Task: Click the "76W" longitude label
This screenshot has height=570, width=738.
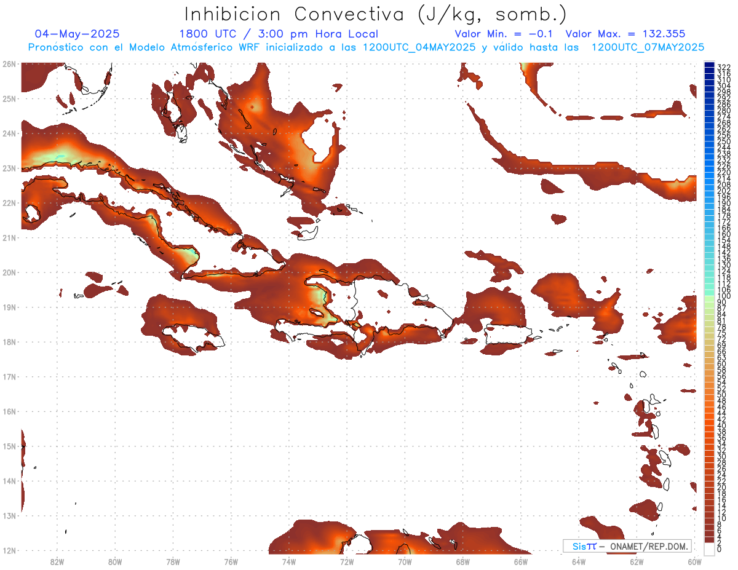Action: [x=231, y=561]
